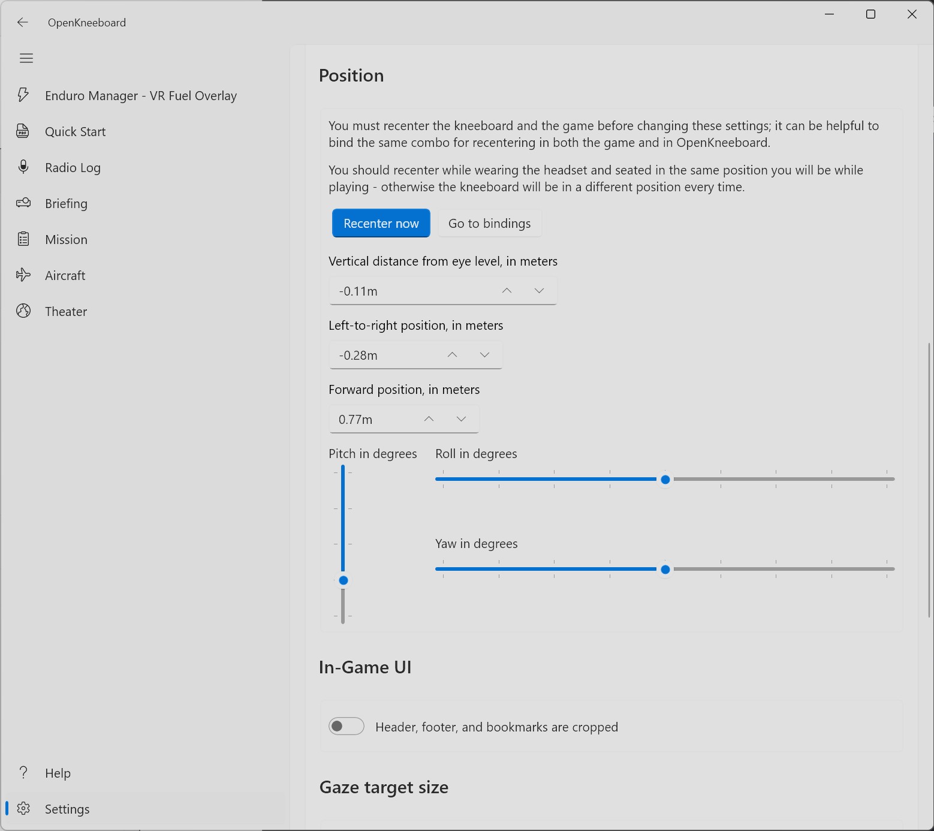Maximize the OpenKneeboard window
Screen dimensions: 934x831
tap(870, 14)
